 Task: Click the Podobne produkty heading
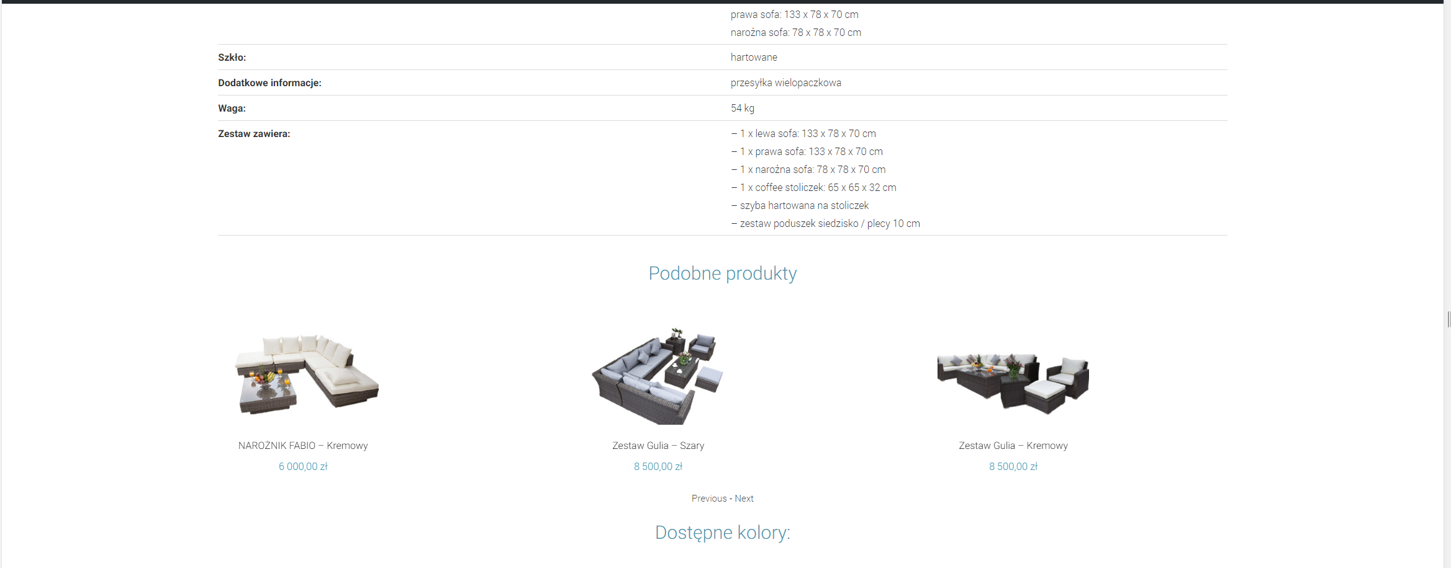tap(723, 273)
